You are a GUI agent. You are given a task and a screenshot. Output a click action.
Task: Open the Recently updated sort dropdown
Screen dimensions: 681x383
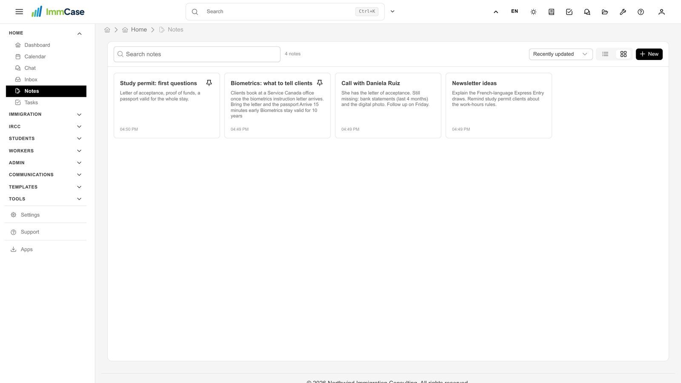coord(561,54)
